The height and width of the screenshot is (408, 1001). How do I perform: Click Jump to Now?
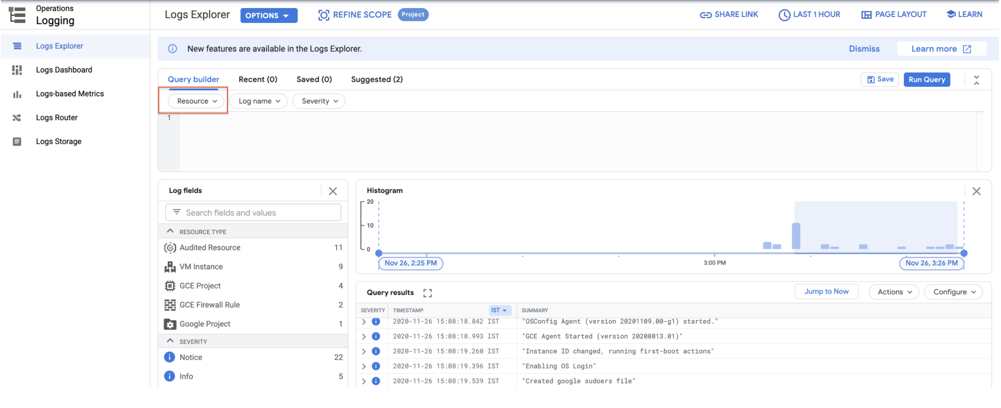point(826,291)
